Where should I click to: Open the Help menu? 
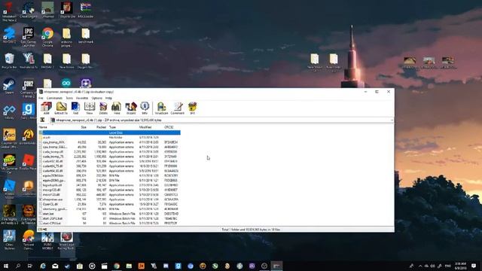(x=108, y=98)
